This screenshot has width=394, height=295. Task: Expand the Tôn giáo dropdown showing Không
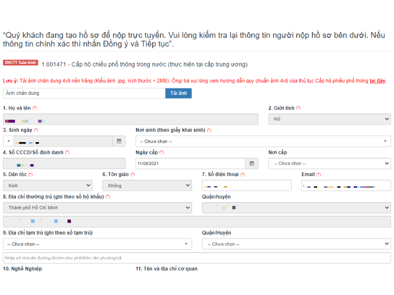[x=147, y=186]
